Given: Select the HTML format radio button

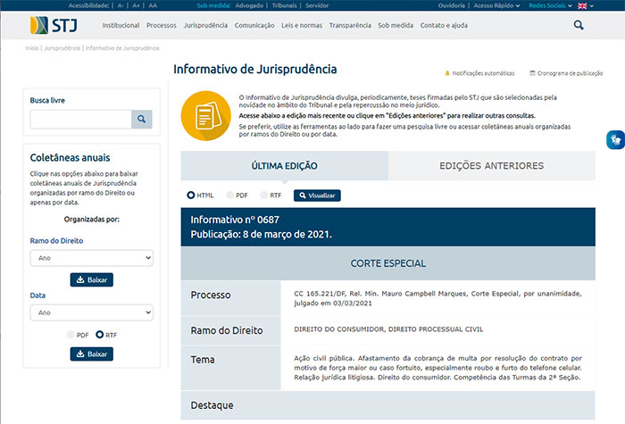Looking at the screenshot, I should click(191, 195).
